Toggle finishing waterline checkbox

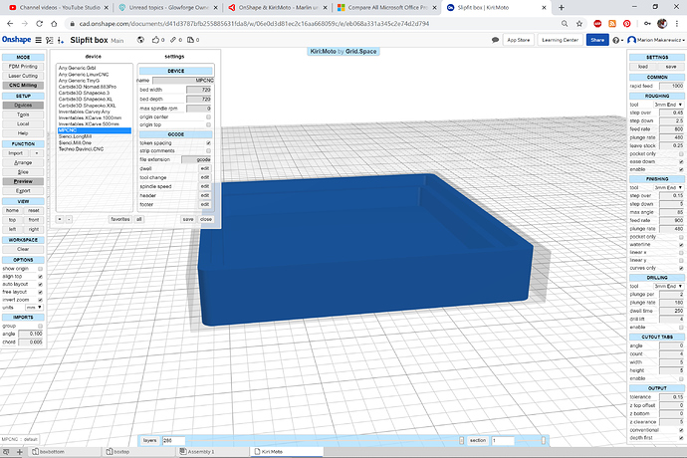tap(681, 245)
